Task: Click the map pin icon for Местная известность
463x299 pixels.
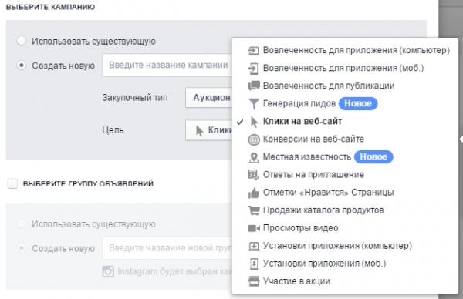Action: click(x=254, y=157)
